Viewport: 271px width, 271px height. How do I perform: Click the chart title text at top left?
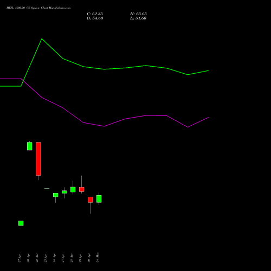point(38,8)
